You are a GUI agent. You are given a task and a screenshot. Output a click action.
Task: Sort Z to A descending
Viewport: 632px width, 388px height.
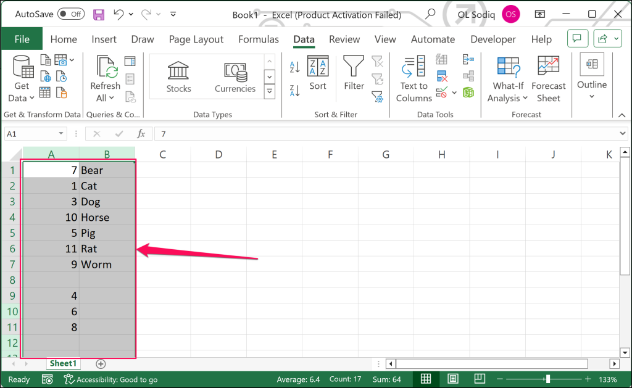click(294, 91)
